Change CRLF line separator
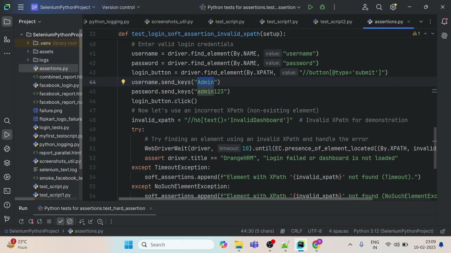 click(297, 231)
